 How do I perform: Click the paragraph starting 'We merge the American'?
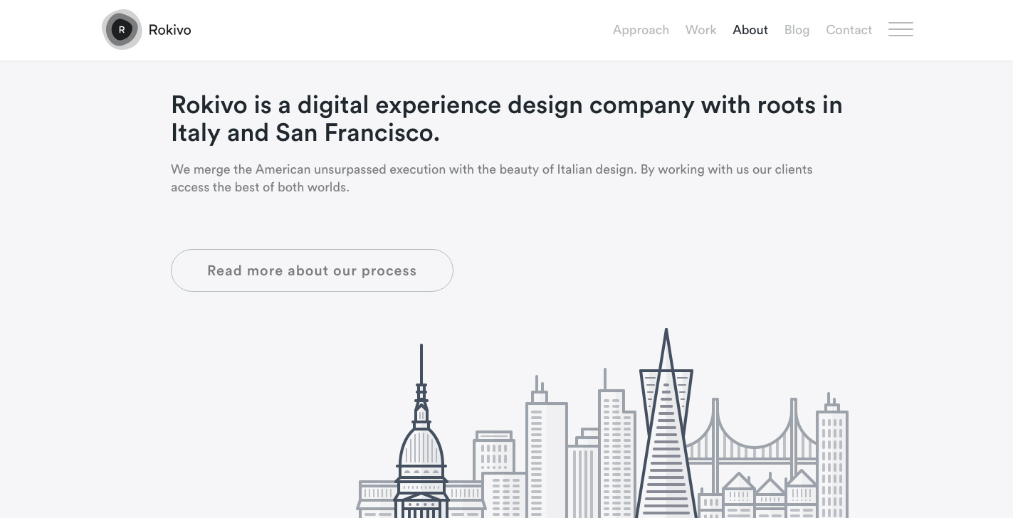tap(491, 179)
